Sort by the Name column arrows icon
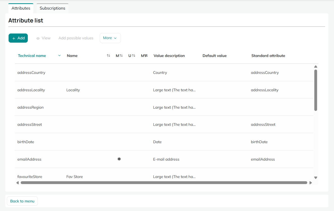This screenshot has height=211, width=334. pos(108,56)
